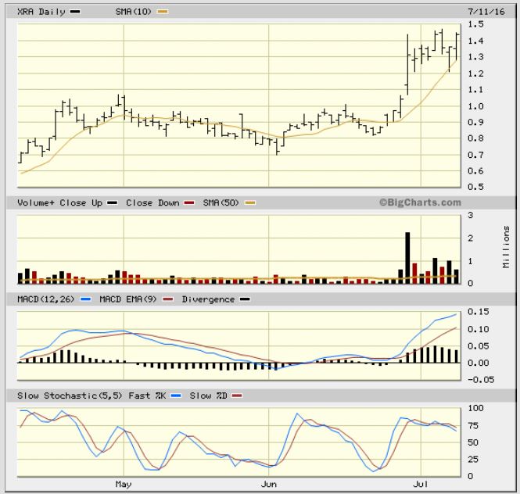This screenshot has height=494, width=520.
Task: Click the "May" time axis label
Action: (x=124, y=485)
